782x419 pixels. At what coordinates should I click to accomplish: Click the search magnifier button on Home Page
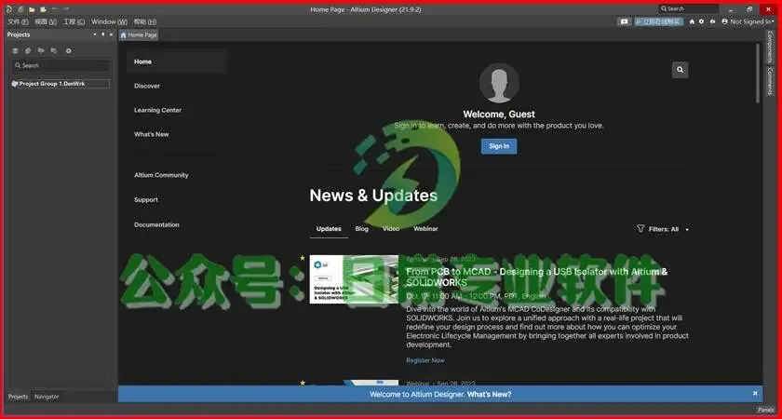[681, 70]
